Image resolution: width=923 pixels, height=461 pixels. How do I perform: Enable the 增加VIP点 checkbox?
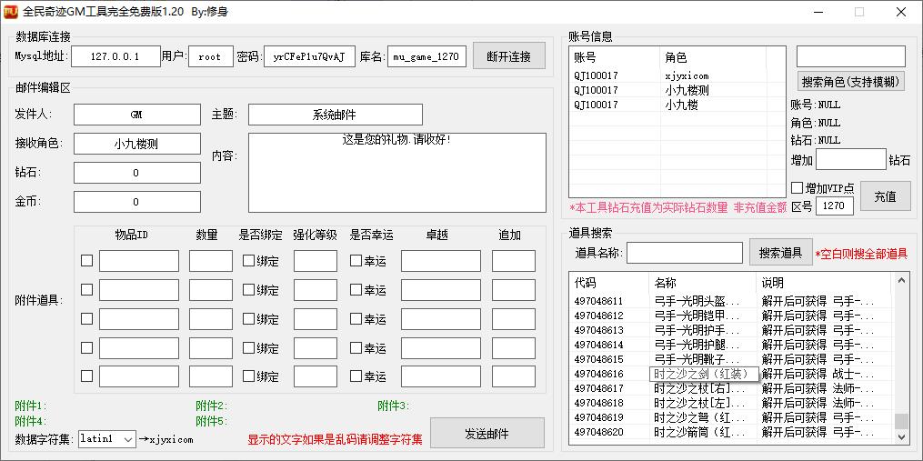[797, 188]
